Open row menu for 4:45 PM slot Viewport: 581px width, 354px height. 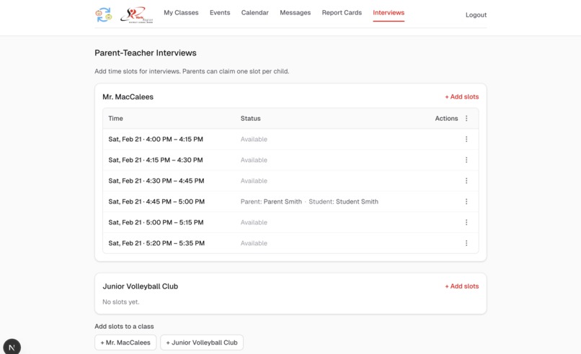(466, 201)
